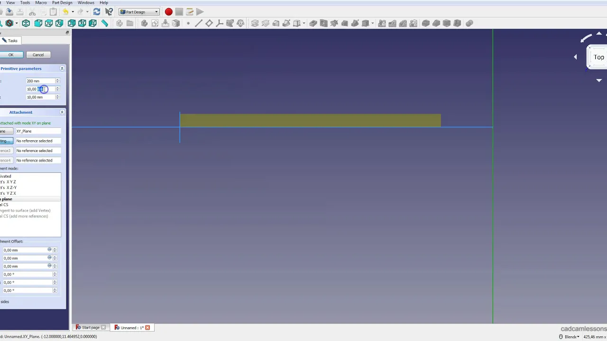The image size is (607, 341).
Task: Open the Part Design workbench dropdown
Action: point(139,12)
